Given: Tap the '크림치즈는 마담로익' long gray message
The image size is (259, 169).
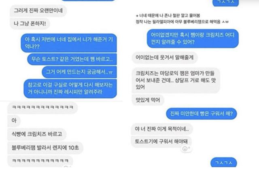Looking at the screenshot, I should [176, 80].
